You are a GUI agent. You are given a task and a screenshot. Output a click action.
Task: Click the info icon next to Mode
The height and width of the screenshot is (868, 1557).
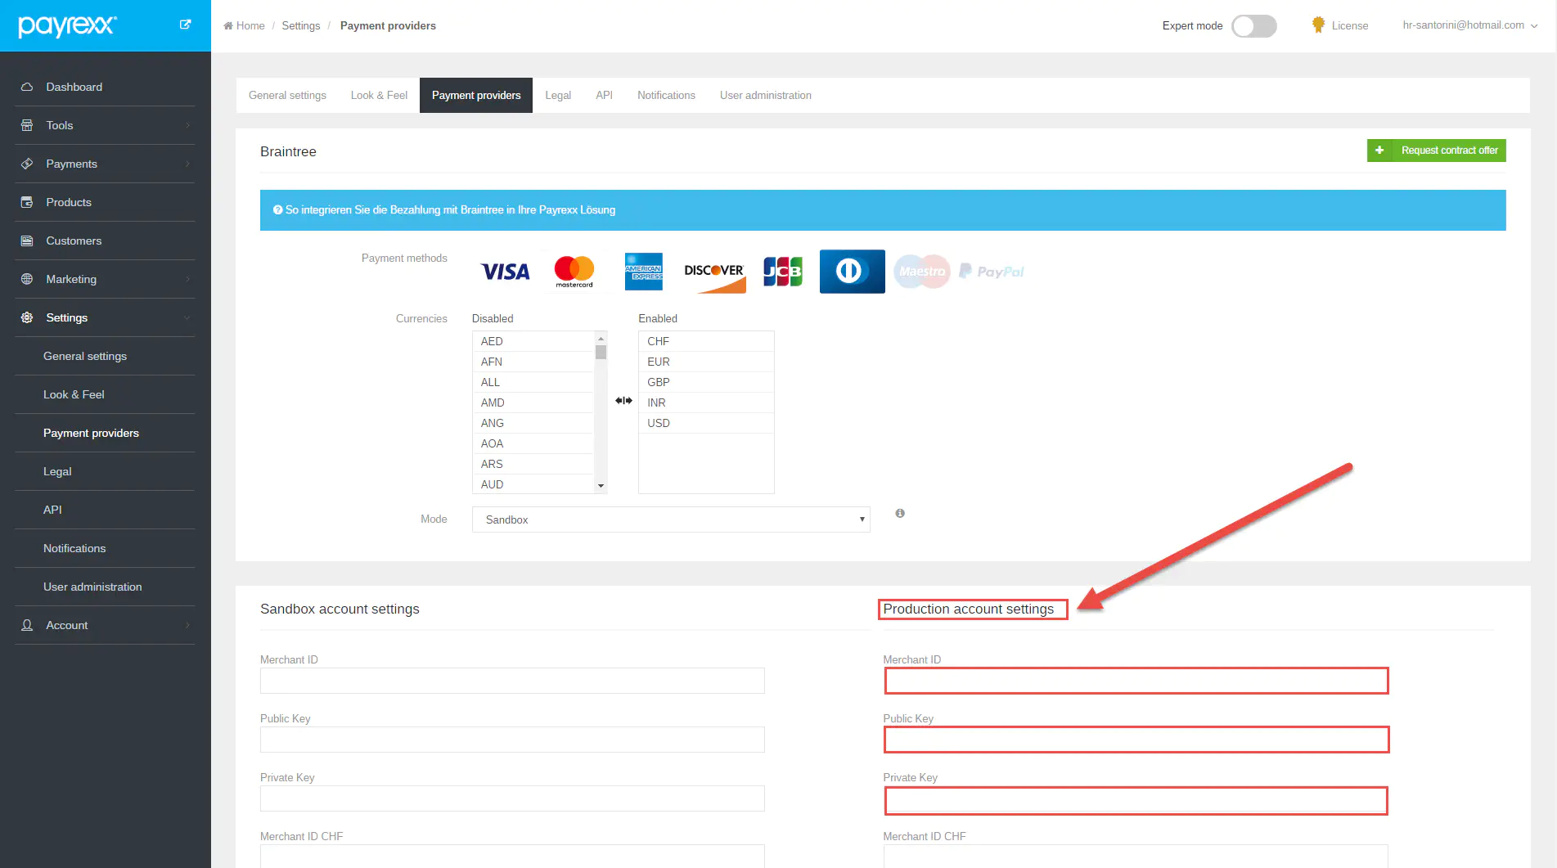900,514
